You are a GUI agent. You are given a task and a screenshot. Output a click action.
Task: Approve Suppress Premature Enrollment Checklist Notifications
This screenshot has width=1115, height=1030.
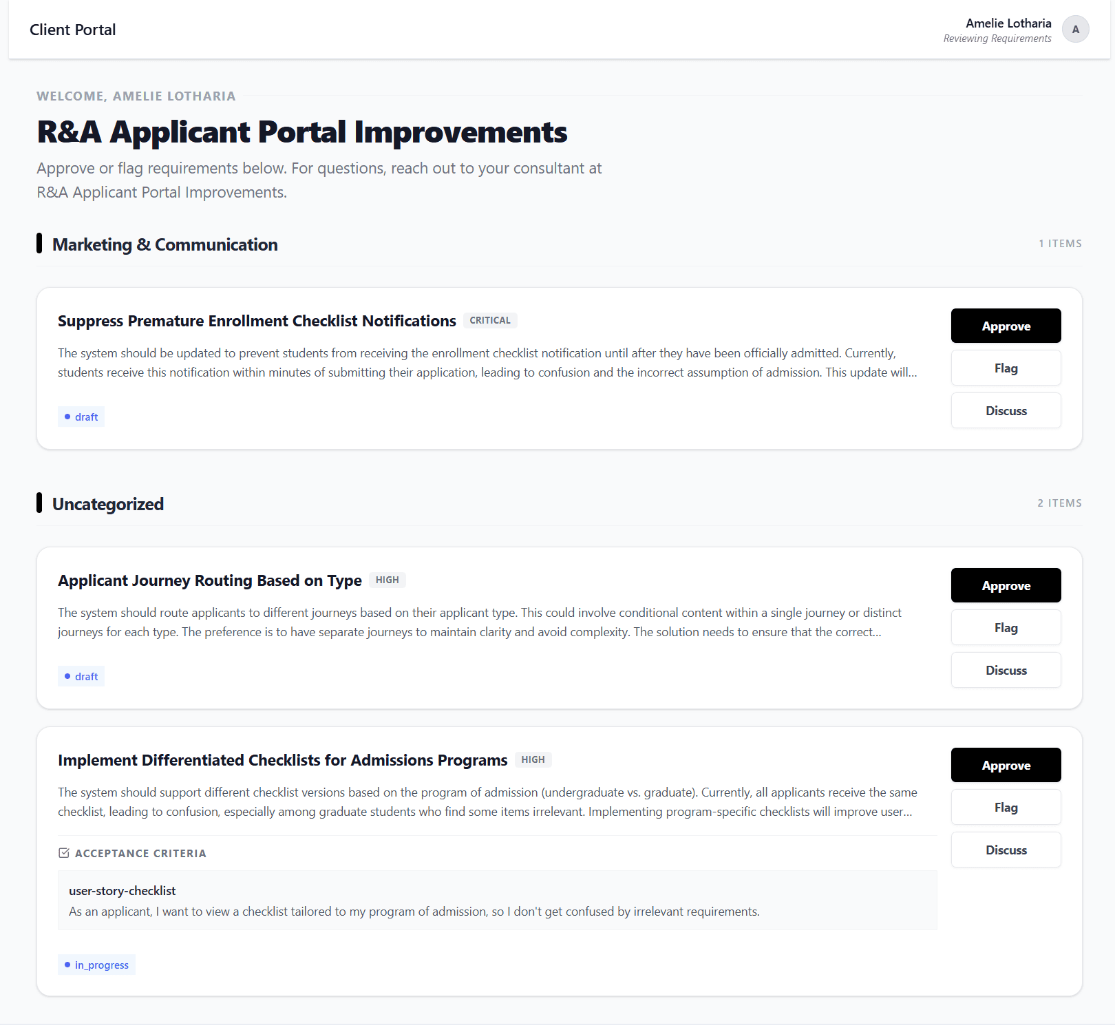tap(1006, 325)
